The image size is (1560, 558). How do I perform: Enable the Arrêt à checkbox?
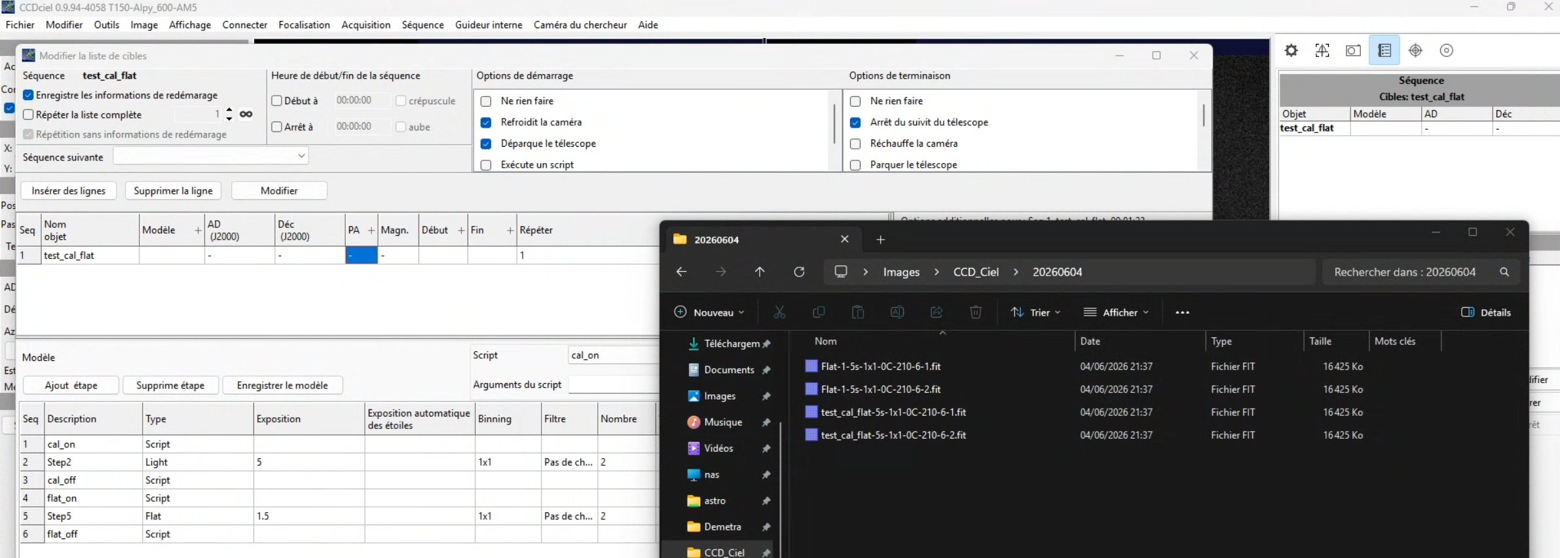coord(277,127)
